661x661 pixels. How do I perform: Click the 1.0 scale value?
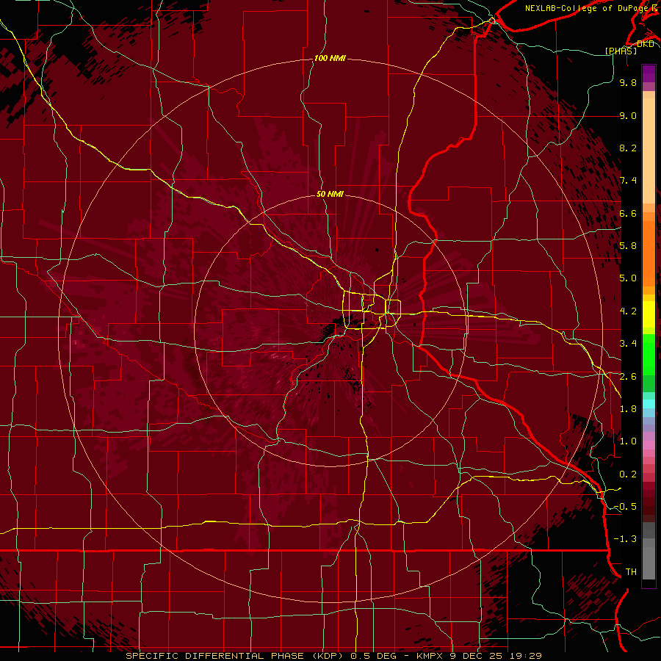[628, 441]
